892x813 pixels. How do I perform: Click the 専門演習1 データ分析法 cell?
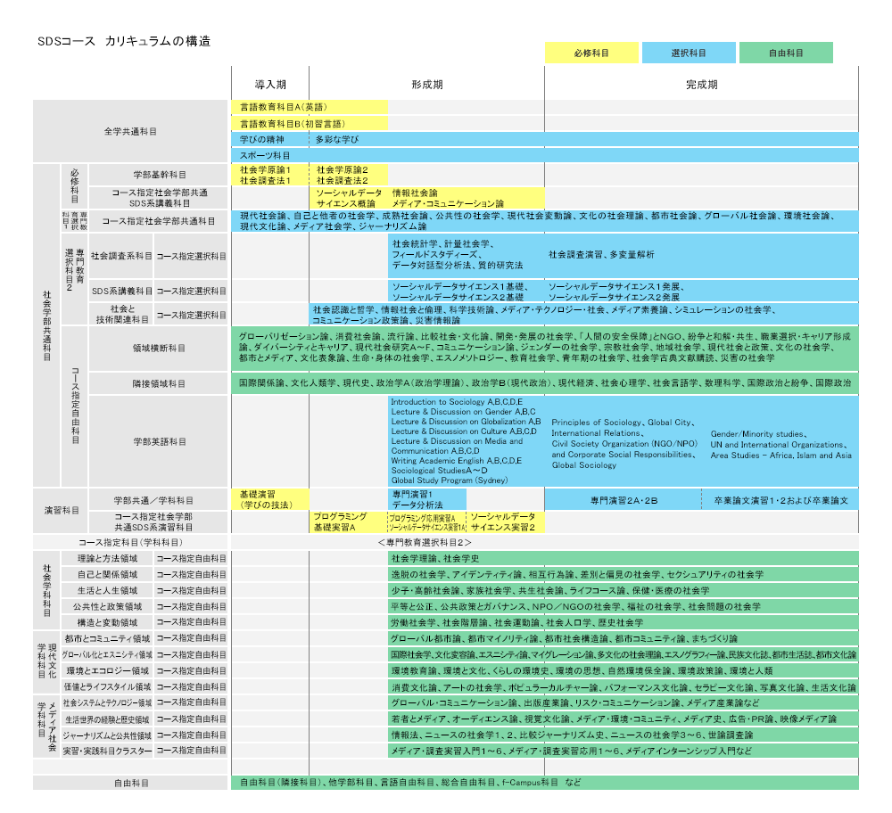click(x=427, y=499)
